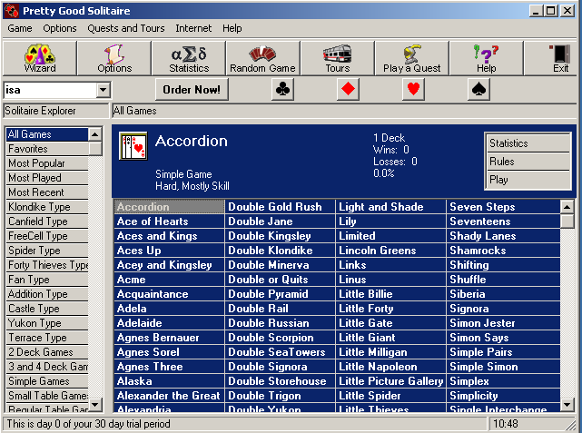This screenshot has height=433, width=582.
Task: Open the Statistics toolbar button
Action: coord(189,58)
